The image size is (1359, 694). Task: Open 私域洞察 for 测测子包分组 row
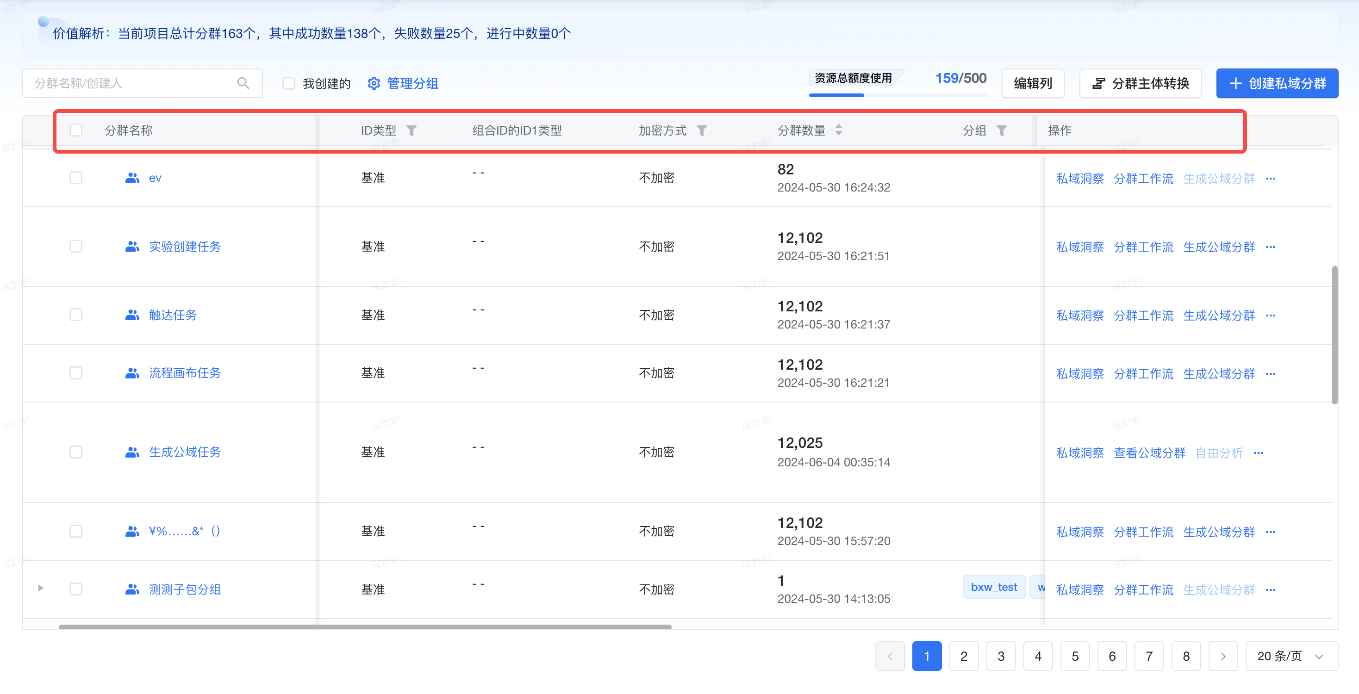pyautogui.click(x=1080, y=590)
